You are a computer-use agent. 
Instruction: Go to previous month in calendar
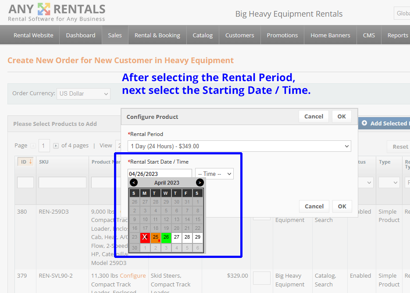pyautogui.click(x=134, y=182)
